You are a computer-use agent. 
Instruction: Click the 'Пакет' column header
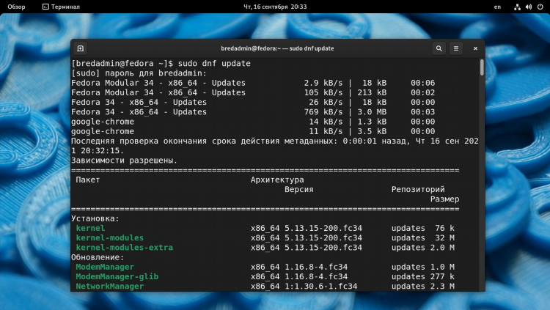[88, 180]
